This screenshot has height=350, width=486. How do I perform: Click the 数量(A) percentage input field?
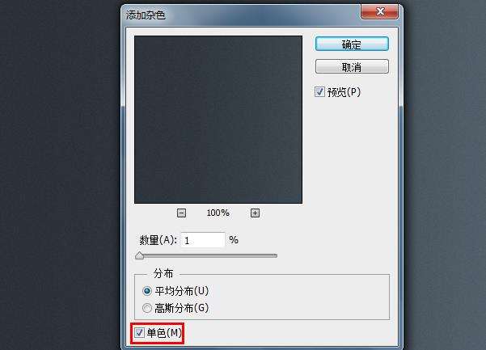[x=203, y=240]
